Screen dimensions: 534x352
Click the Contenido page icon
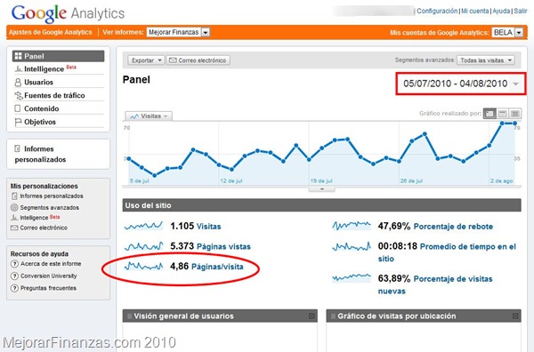click(18, 108)
